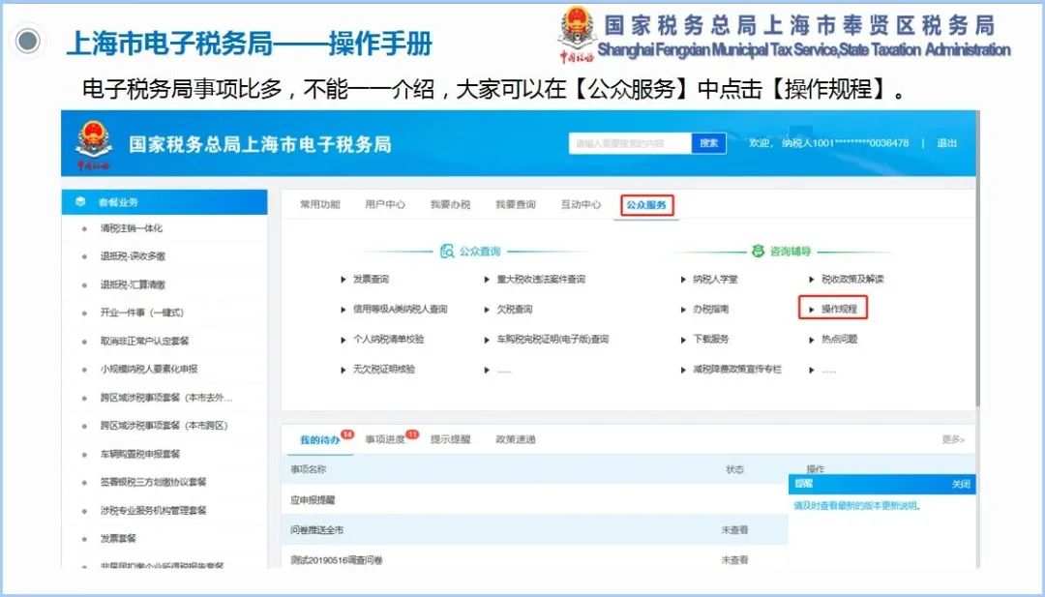Open 税收政策及解读
1045x597 pixels.
852,280
